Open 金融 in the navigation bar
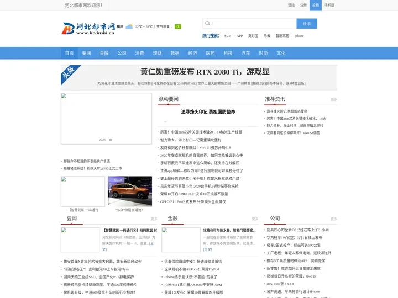Image resolution: width=398 pixels, height=298 pixels. [x=104, y=53]
